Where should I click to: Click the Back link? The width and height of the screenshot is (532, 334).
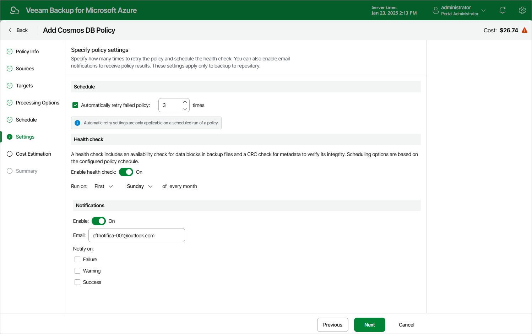pos(22,30)
